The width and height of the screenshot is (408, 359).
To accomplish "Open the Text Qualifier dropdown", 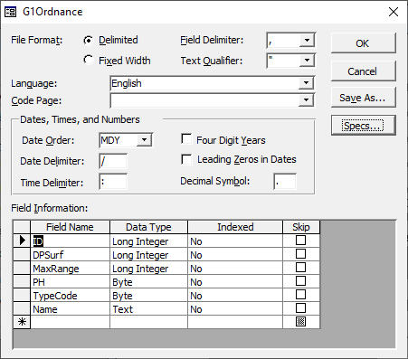I will tap(307, 61).
